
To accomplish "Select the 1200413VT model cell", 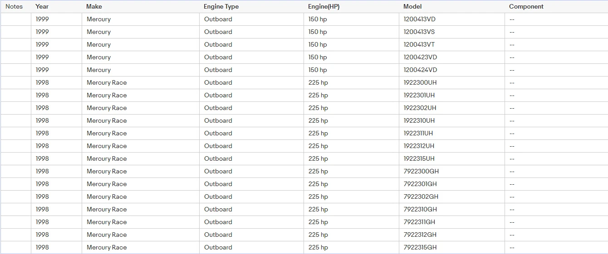I will 420,45.
